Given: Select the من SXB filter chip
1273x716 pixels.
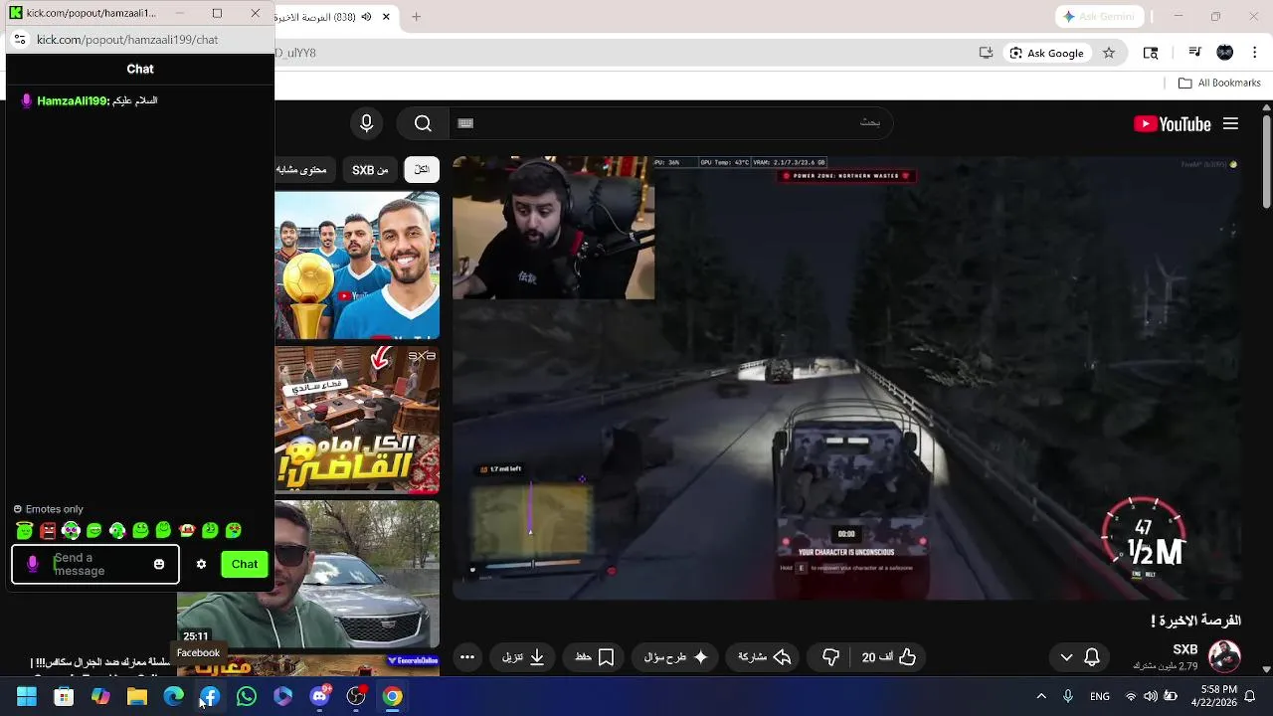Looking at the screenshot, I should pos(370,170).
